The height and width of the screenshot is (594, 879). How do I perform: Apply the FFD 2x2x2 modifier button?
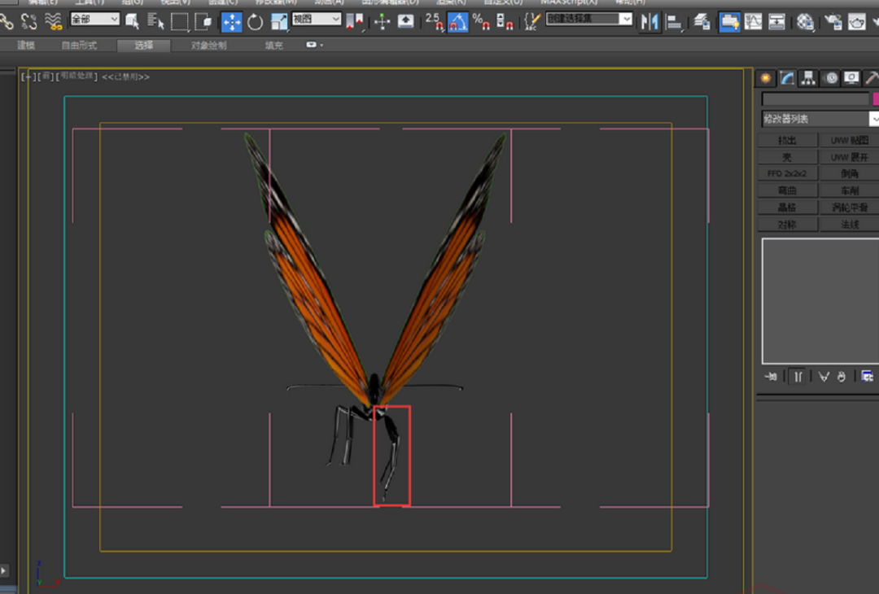[787, 173]
